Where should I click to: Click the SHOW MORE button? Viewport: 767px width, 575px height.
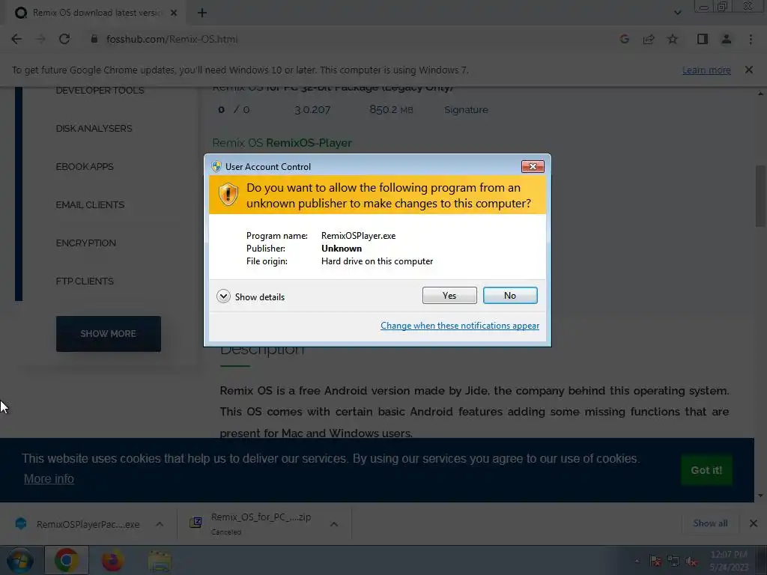[x=108, y=333]
